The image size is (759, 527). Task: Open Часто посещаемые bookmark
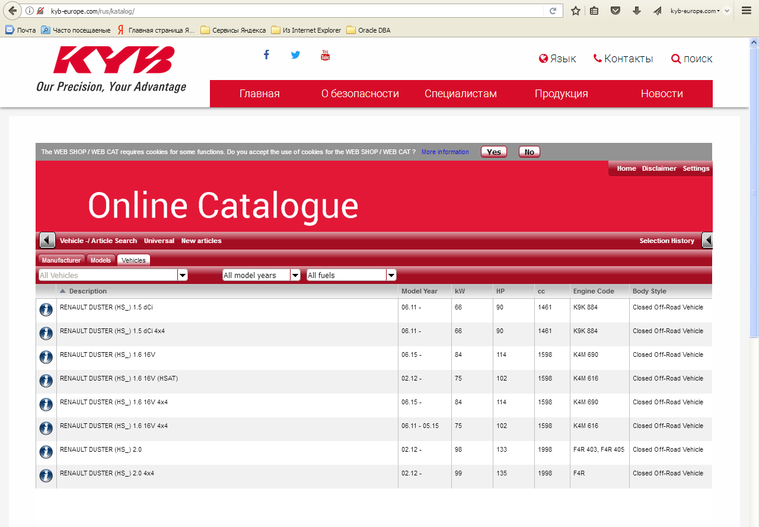point(76,30)
